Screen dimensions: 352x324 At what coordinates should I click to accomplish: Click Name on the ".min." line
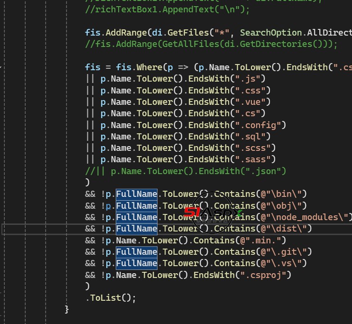pos(126,241)
